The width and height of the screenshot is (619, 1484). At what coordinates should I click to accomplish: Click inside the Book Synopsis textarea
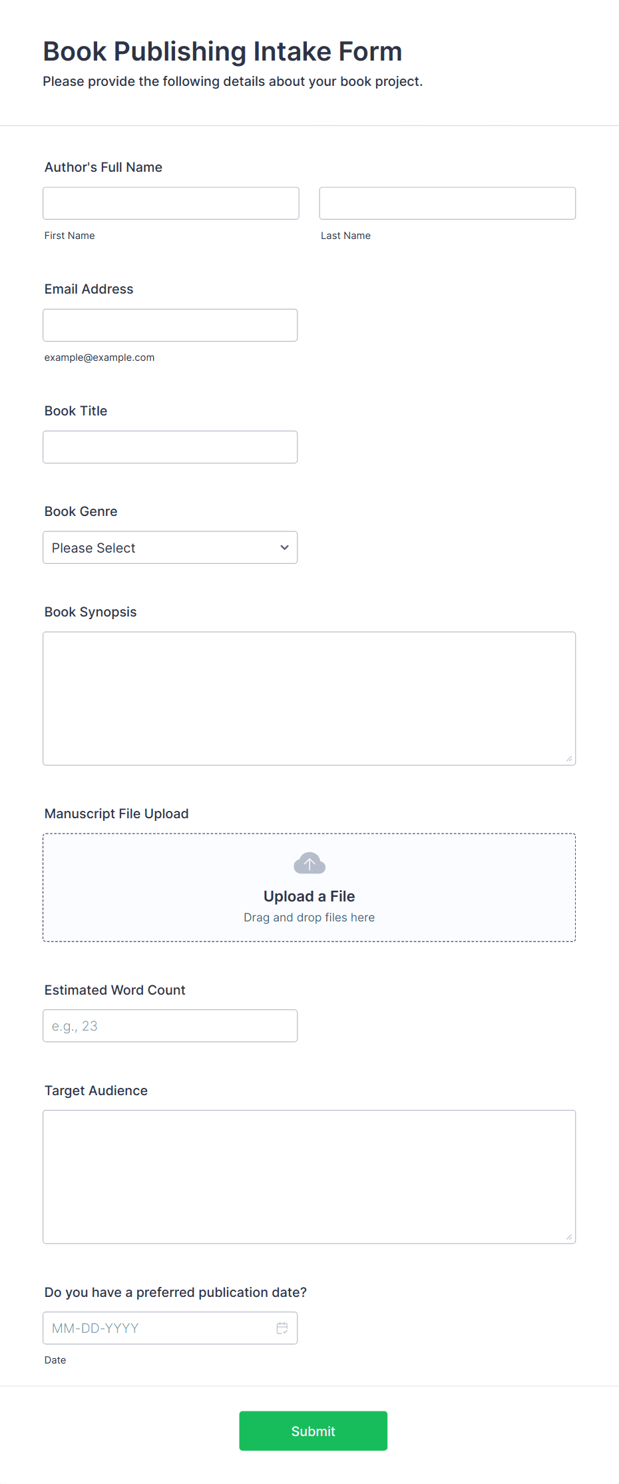point(309,698)
